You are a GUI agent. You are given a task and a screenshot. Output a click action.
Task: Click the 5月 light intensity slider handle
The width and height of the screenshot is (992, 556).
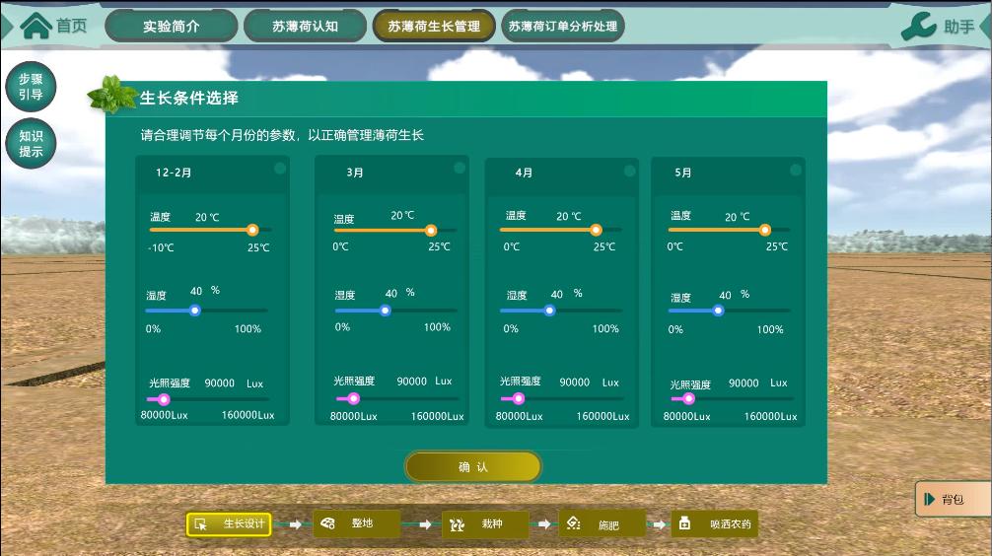point(689,399)
